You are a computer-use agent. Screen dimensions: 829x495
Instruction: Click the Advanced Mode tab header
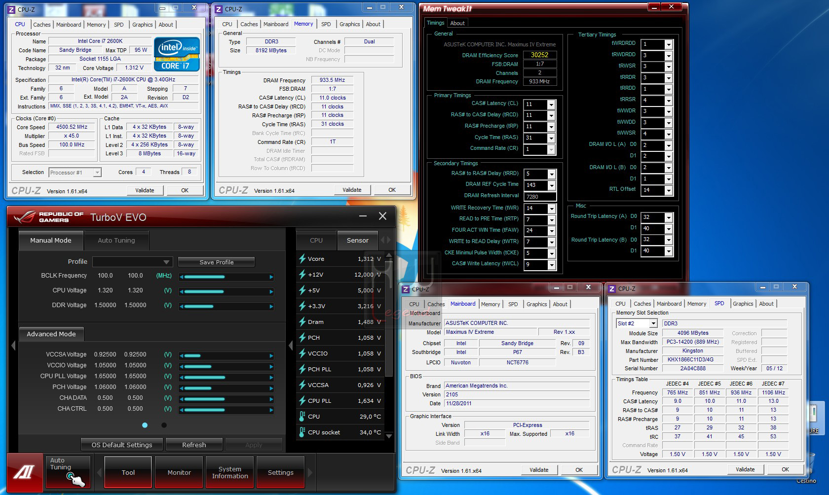point(51,334)
